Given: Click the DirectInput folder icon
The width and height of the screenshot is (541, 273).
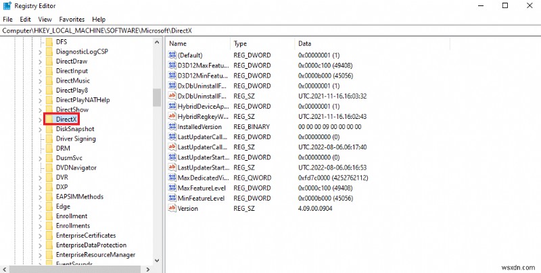Looking at the screenshot, I should click(49, 71).
